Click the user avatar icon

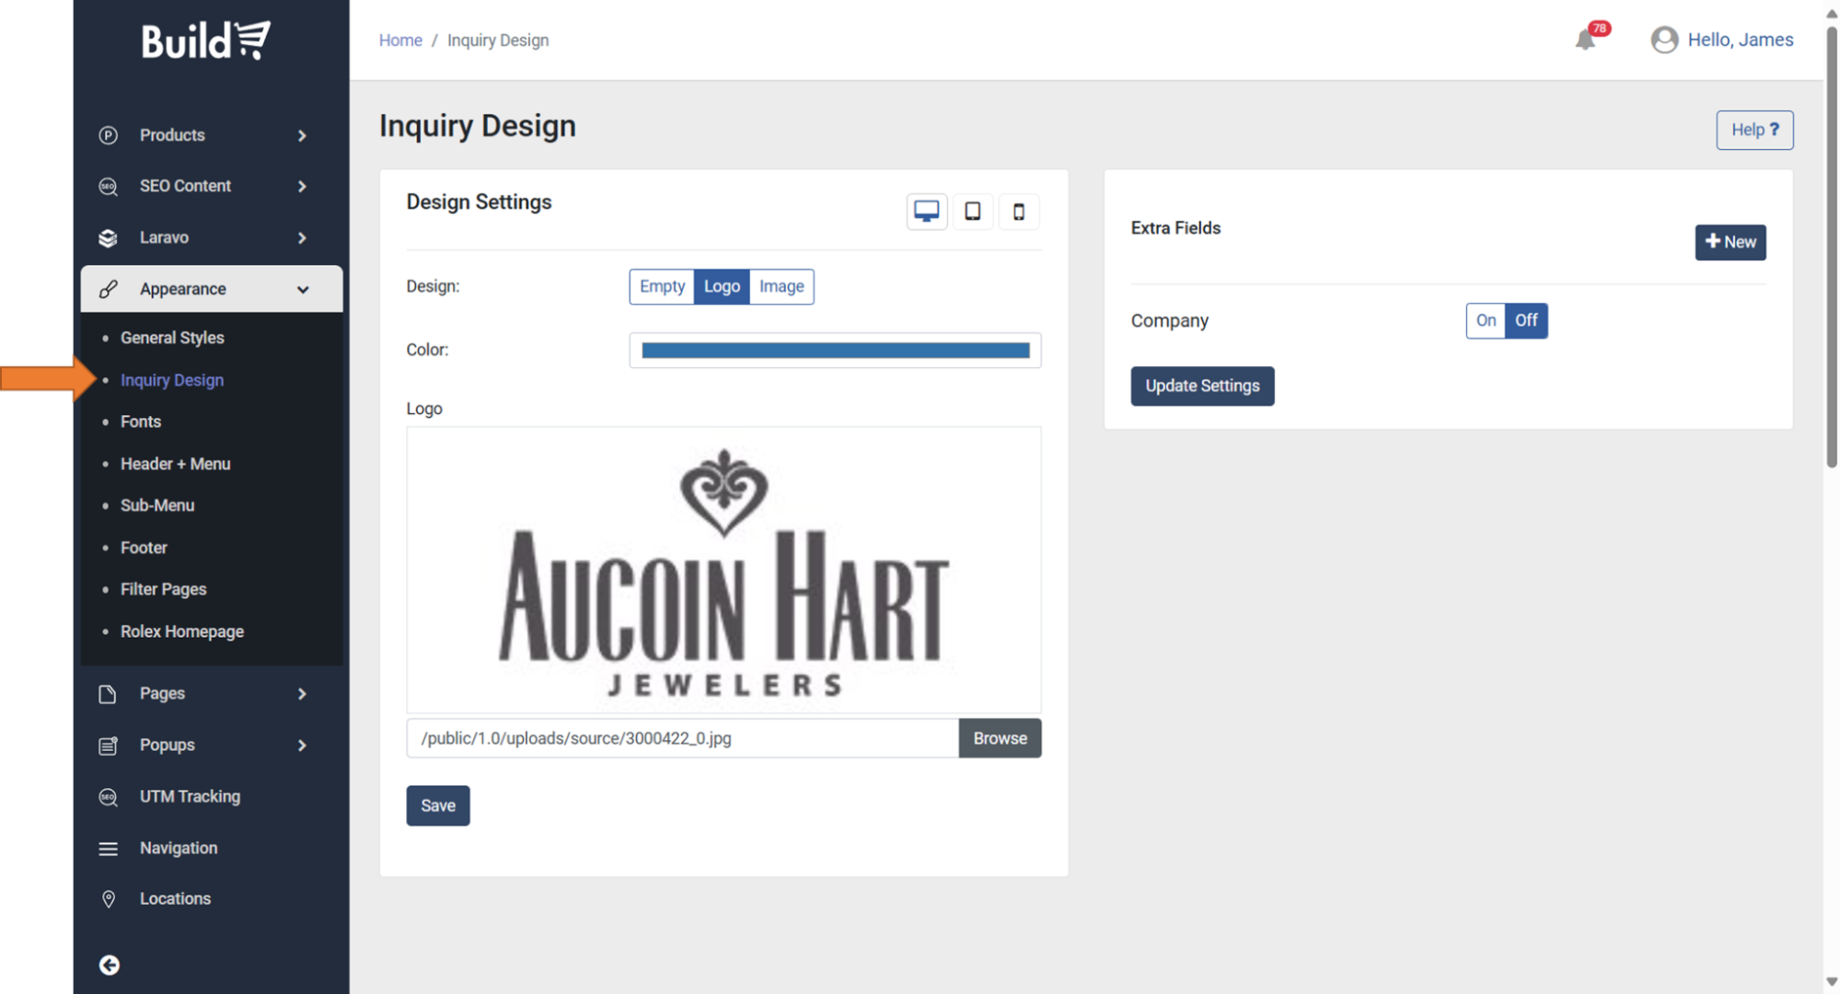pos(1664,40)
